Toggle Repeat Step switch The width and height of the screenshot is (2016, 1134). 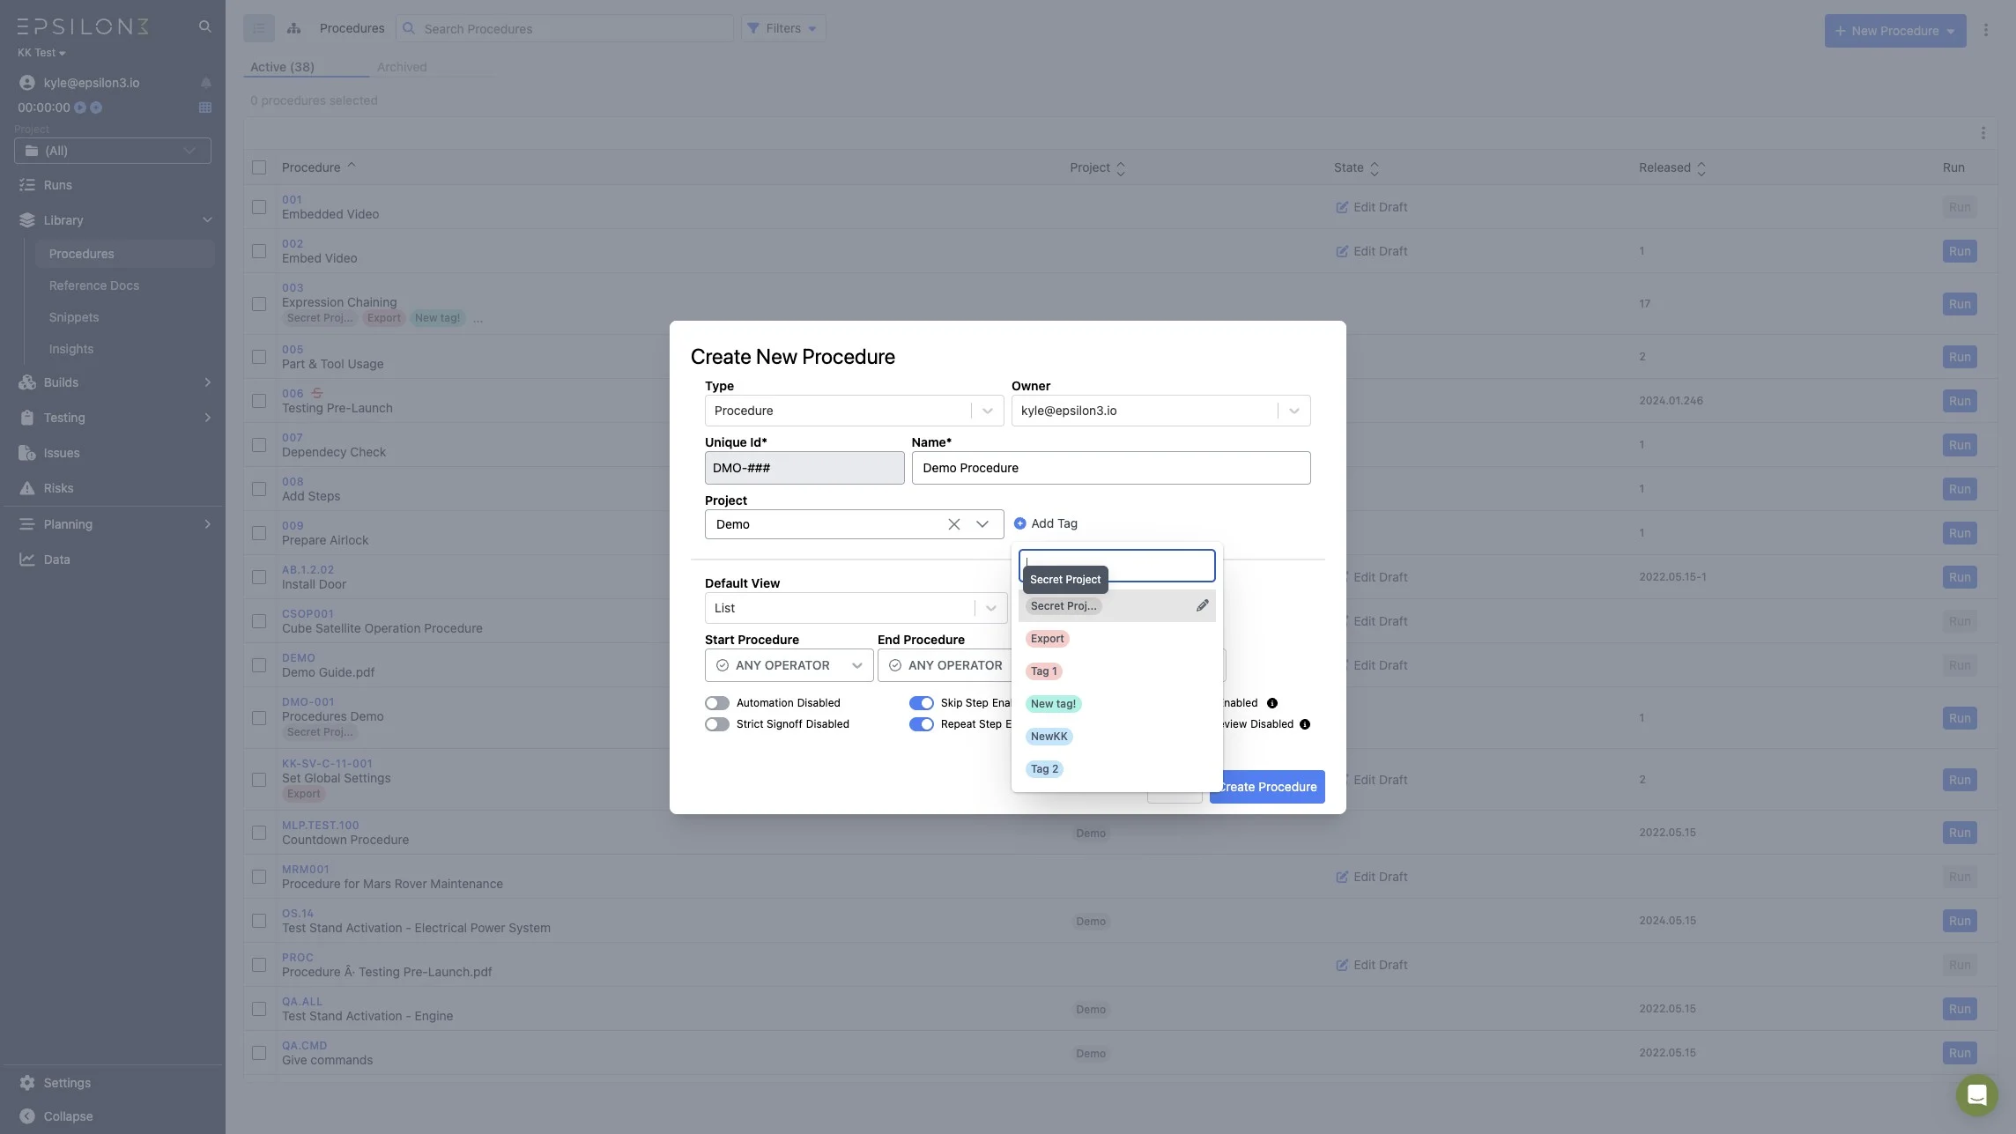pos(922,724)
